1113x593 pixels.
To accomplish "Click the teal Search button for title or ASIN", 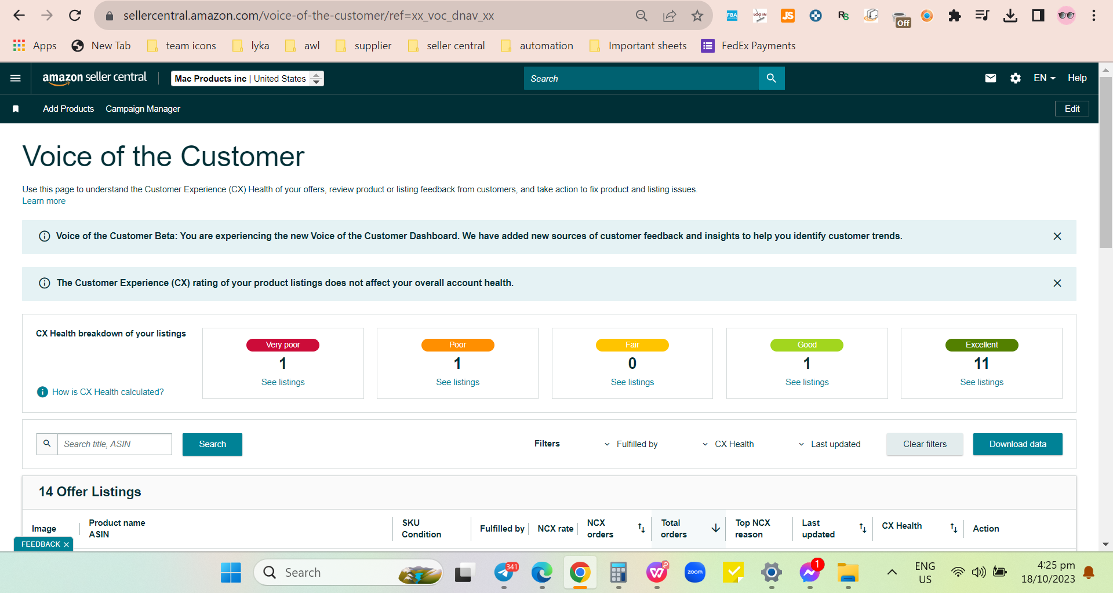I will point(212,444).
